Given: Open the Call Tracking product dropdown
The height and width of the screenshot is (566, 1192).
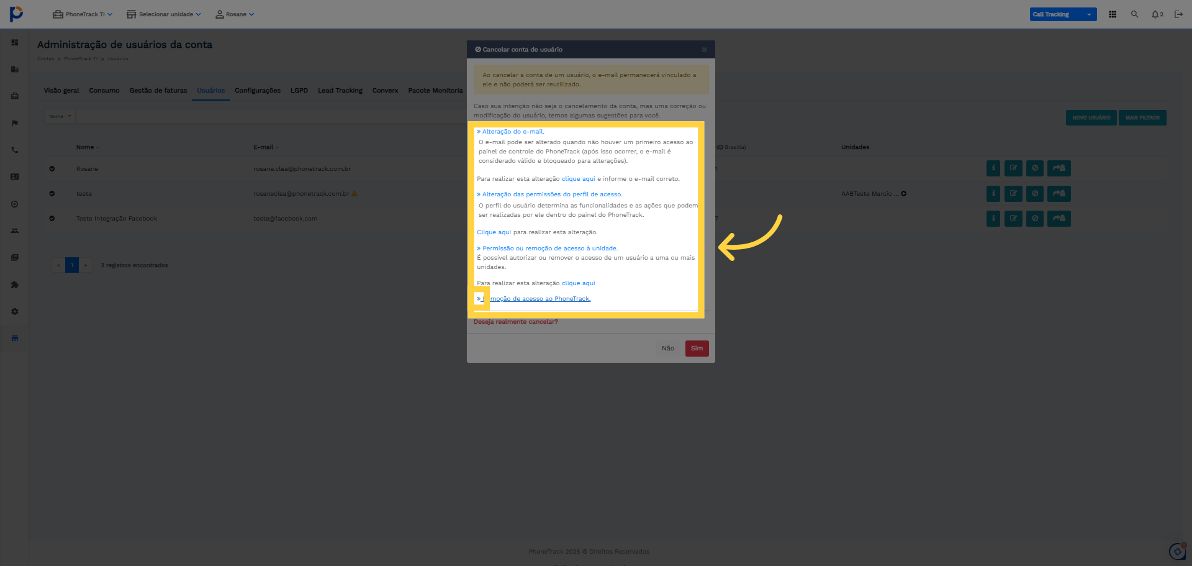Looking at the screenshot, I should coord(1063,14).
